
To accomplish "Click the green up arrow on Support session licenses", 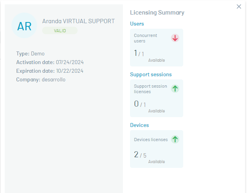I will [x=175, y=89].
